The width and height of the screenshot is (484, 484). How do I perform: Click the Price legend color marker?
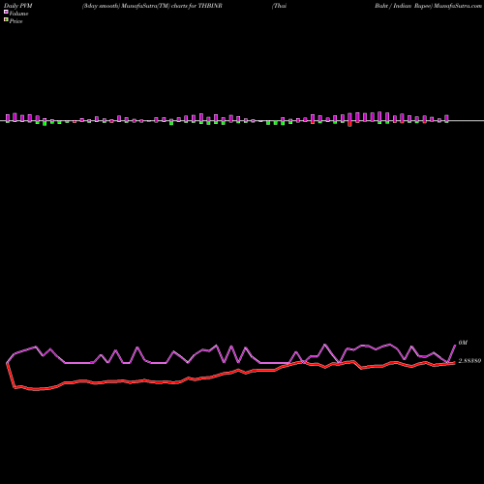[6, 20]
